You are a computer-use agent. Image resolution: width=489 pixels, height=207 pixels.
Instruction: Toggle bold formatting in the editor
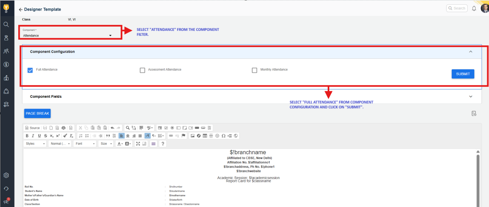coord(27,136)
